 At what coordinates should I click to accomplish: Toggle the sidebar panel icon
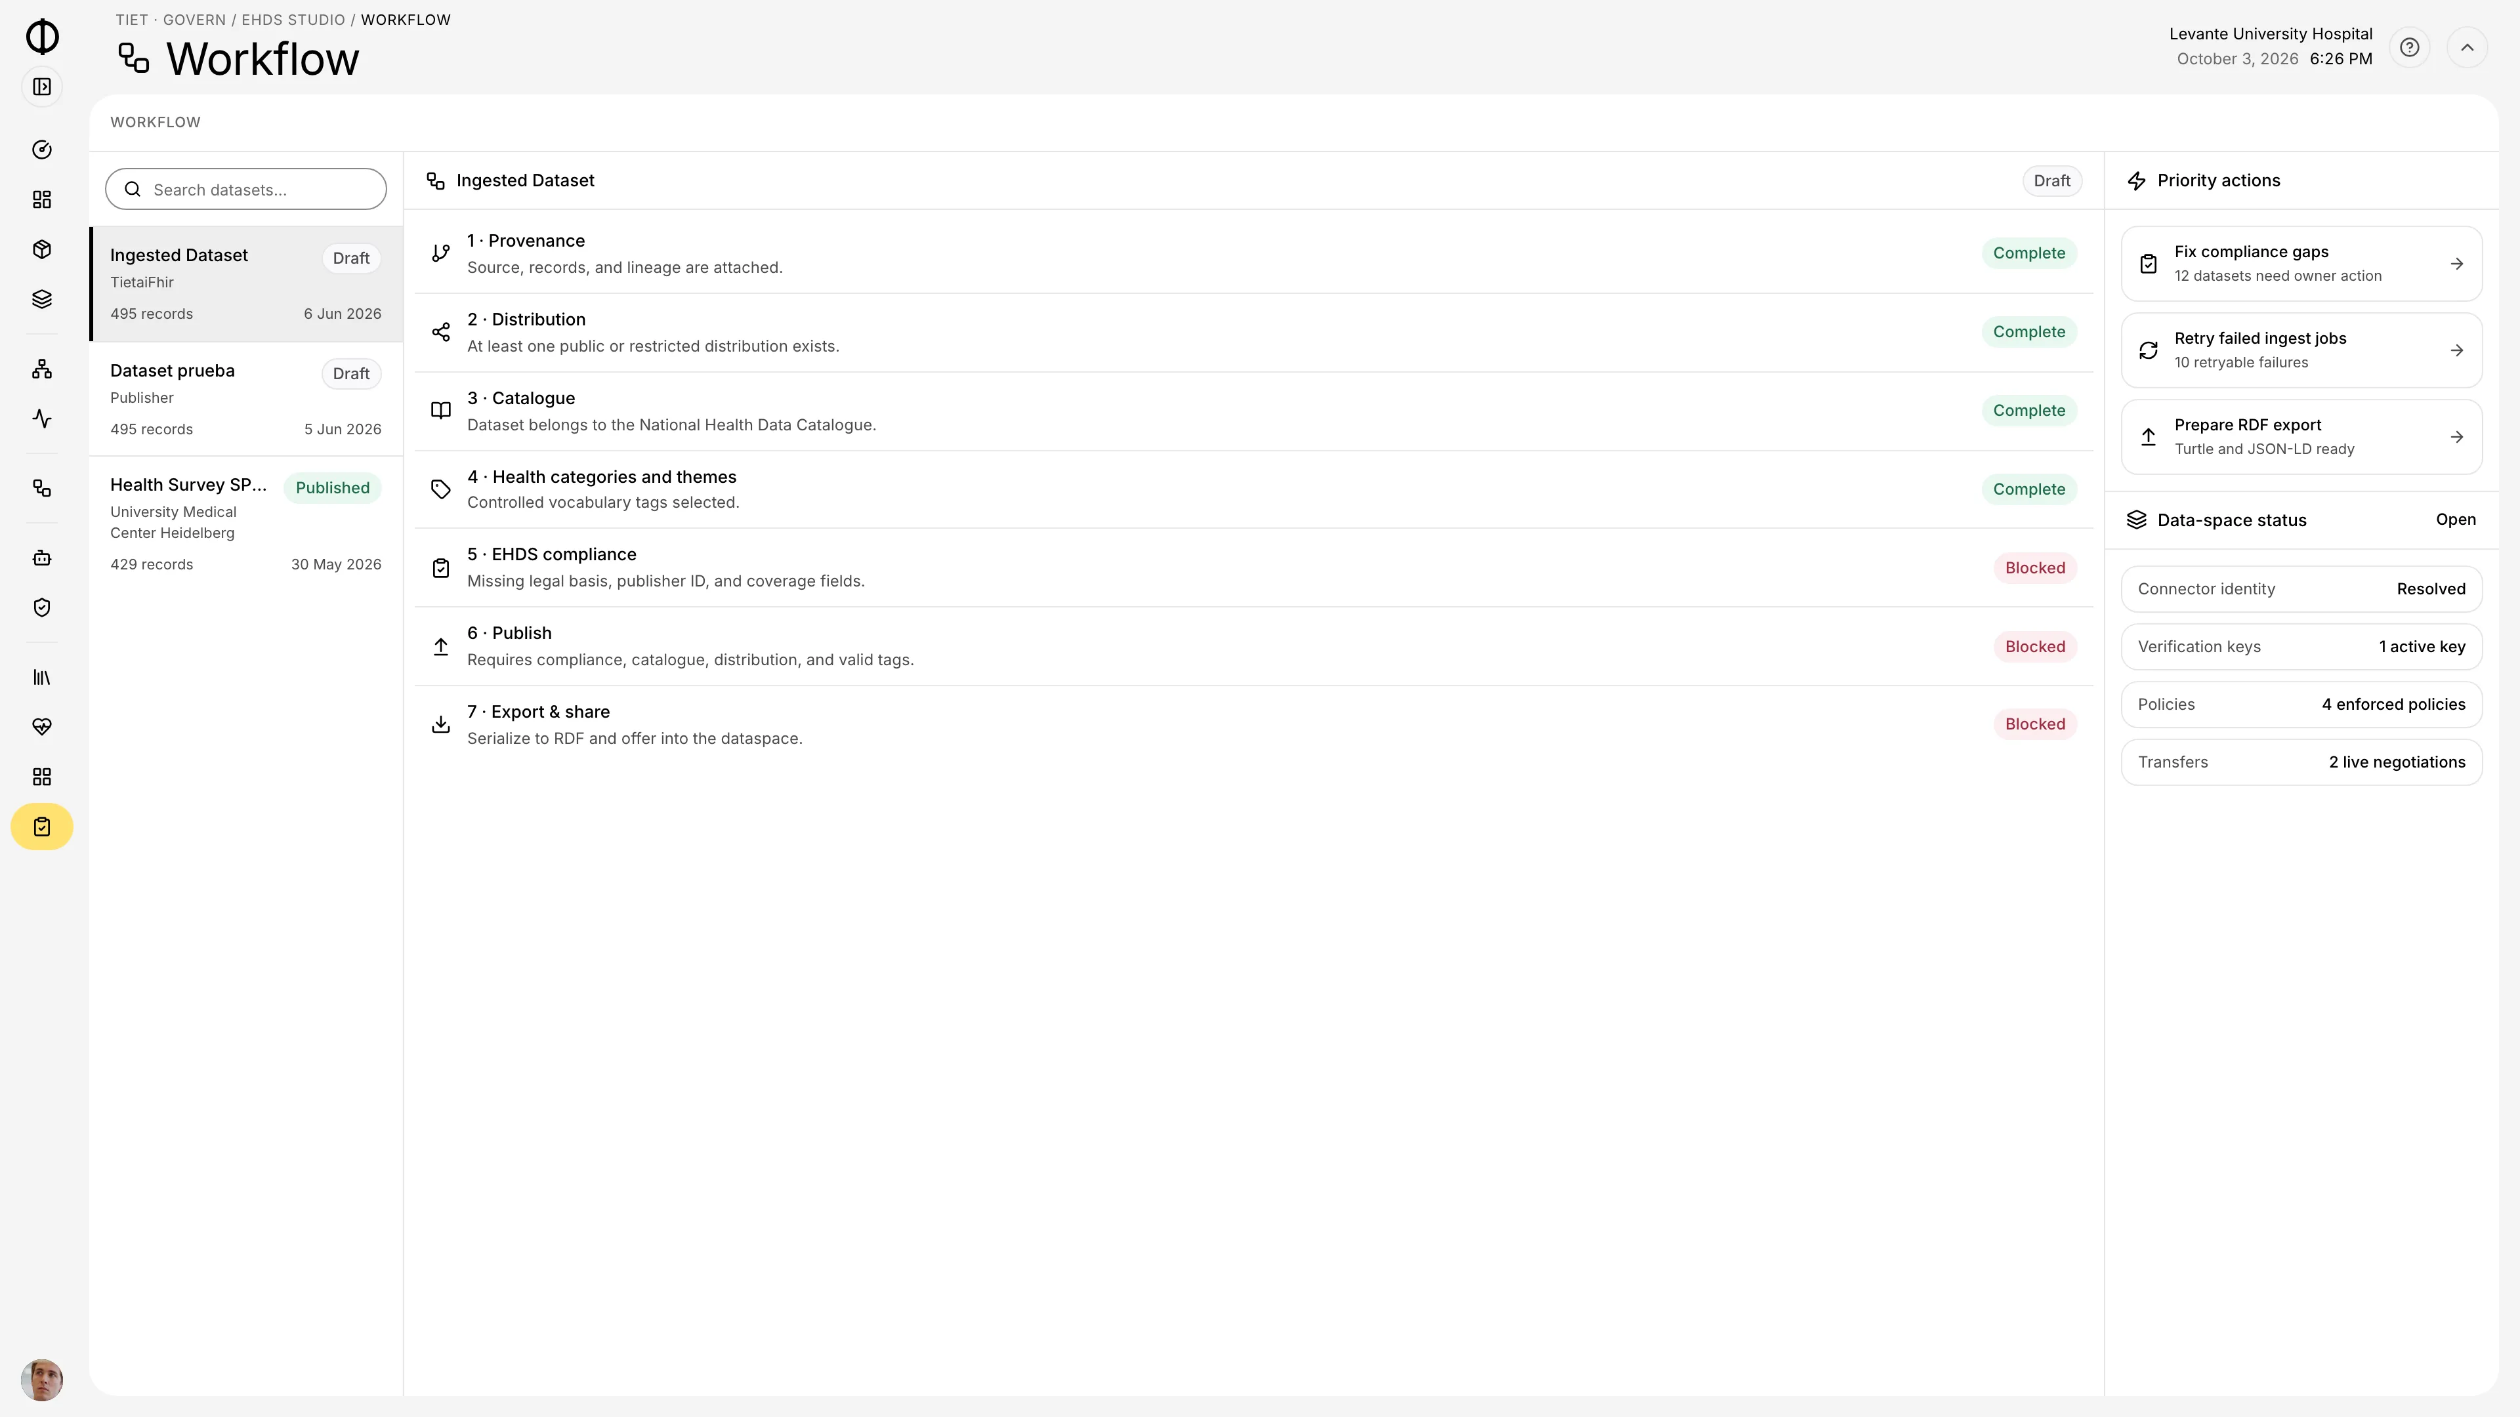coord(42,87)
